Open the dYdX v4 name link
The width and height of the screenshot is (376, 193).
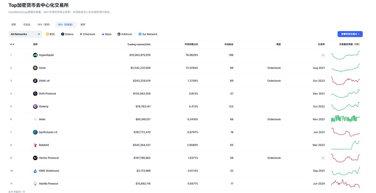[44, 81]
